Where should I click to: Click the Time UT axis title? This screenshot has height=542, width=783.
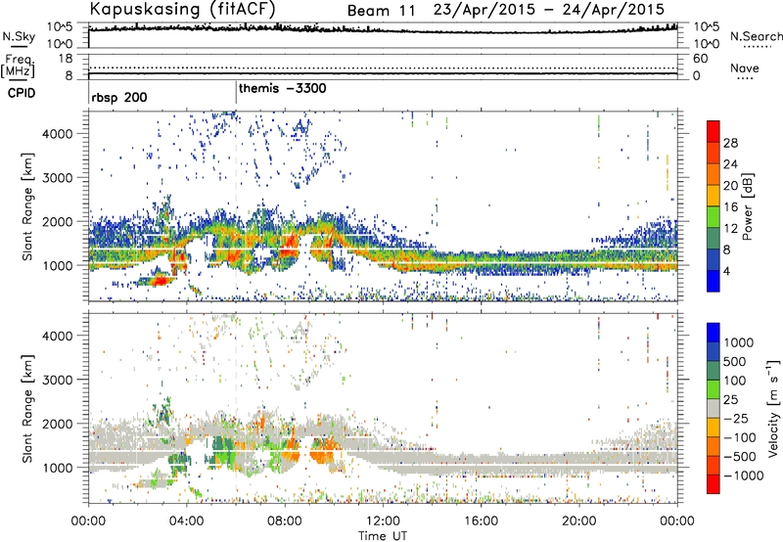[x=383, y=536]
